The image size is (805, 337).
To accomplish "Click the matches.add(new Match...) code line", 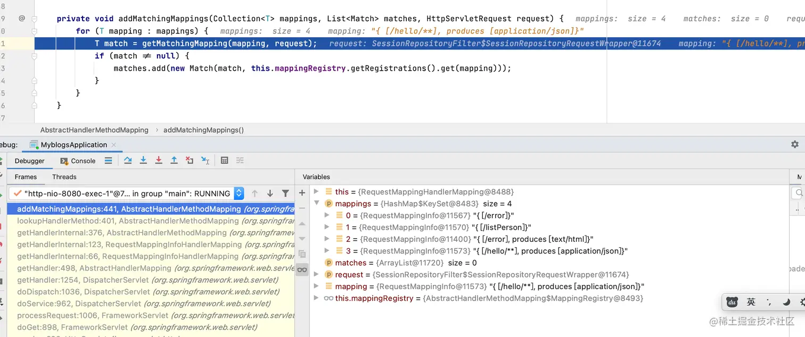I will (313, 68).
